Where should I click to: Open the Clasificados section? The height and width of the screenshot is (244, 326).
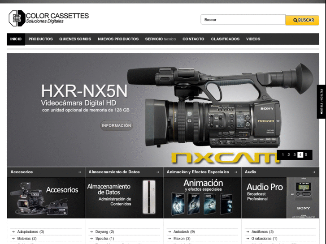tap(225, 39)
